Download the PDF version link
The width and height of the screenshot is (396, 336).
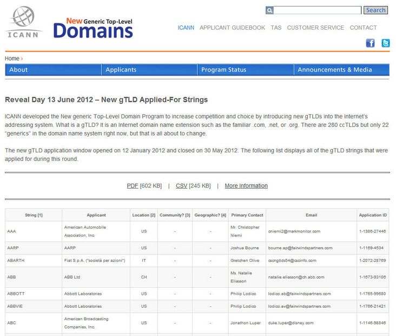pos(133,186)
